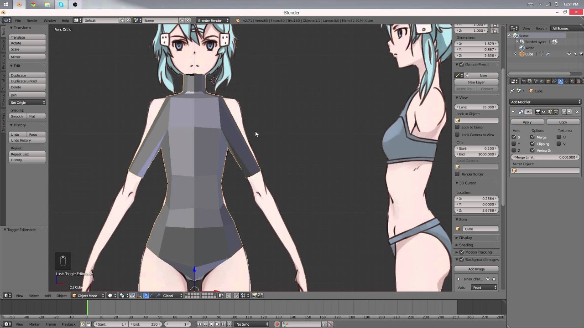
Task: Click the Add Image button
Action: tap(476, 269)
